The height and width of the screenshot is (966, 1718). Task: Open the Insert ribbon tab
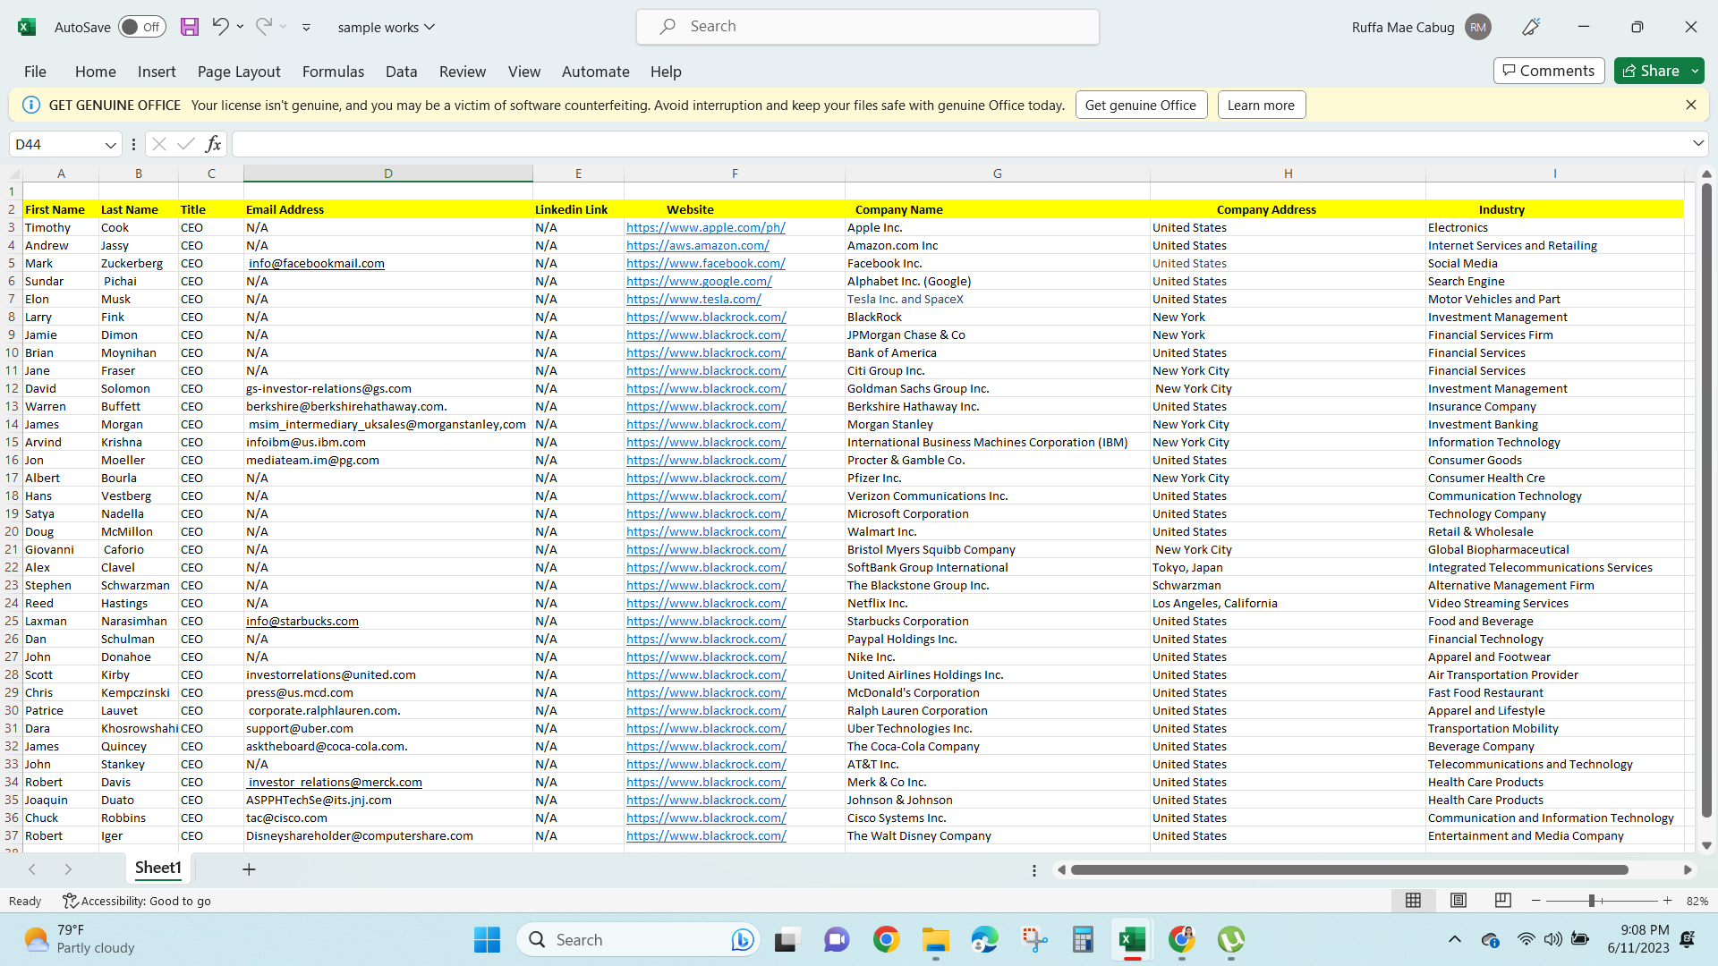157,72
